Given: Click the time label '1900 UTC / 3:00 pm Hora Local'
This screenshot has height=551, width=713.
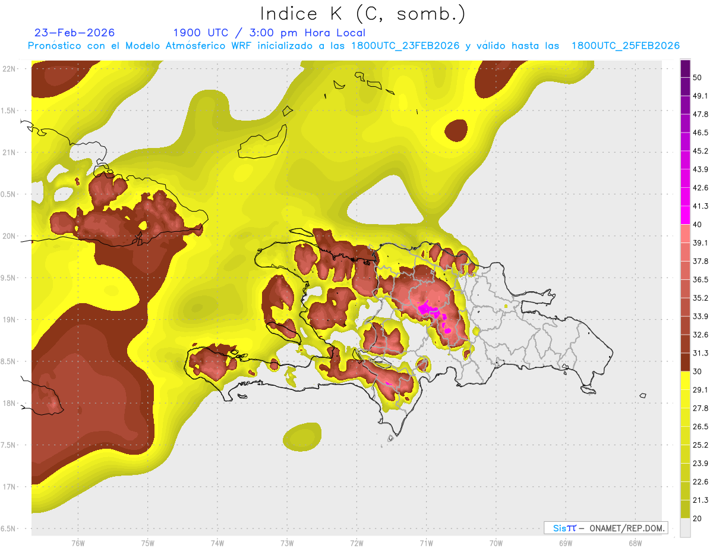Looking at the screenshot, I should click(x=269, y=33).
